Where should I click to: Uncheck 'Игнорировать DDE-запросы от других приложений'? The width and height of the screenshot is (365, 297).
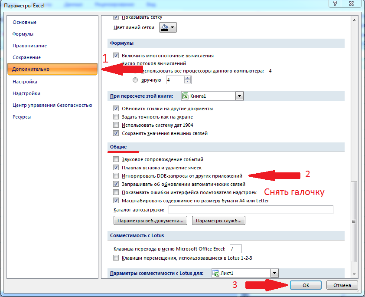point(116,175)
